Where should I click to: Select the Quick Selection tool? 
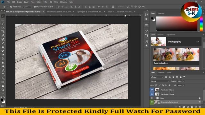point(3,27)
